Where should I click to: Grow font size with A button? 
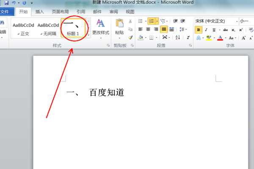[244, 38]
